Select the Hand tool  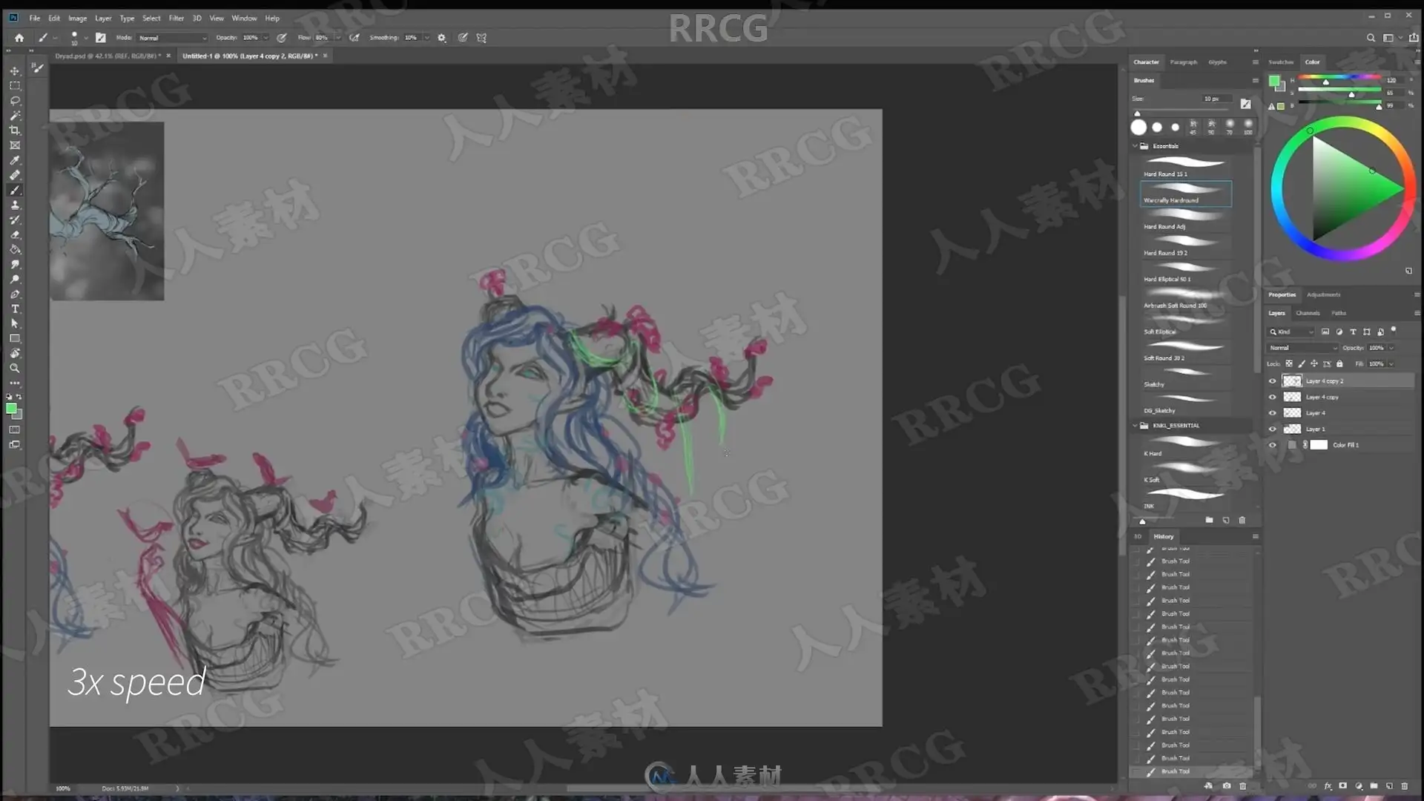15,353
